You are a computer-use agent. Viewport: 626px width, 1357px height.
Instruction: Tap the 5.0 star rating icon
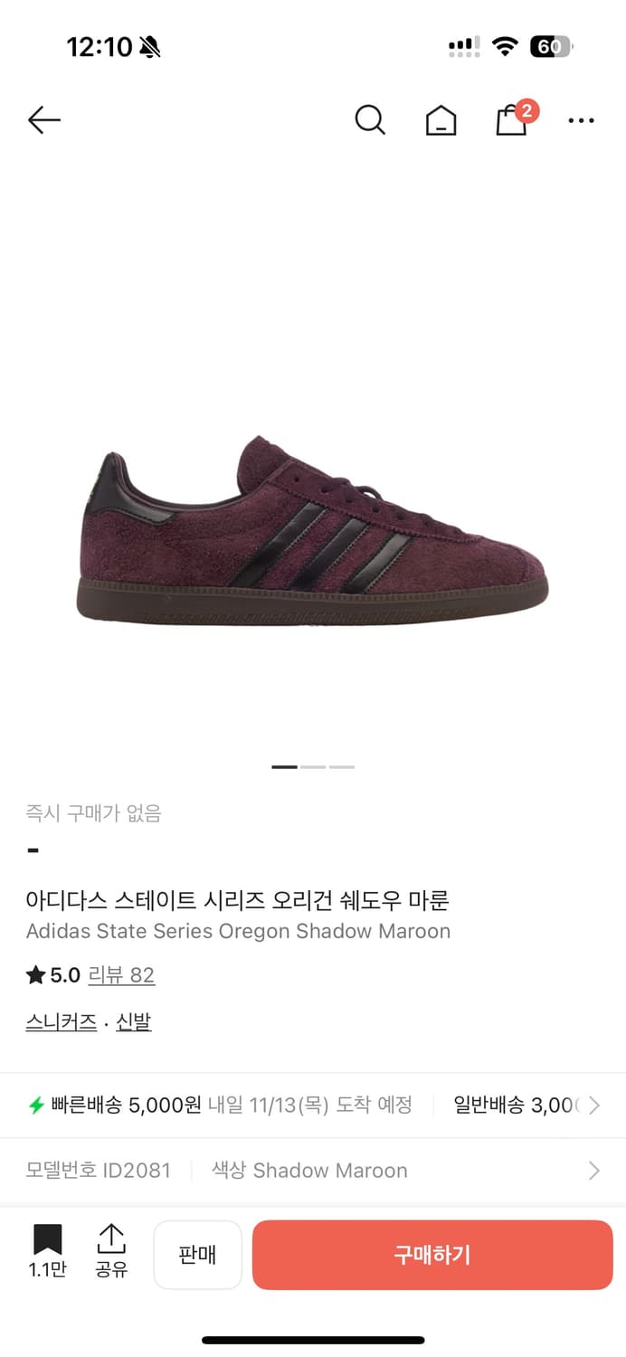tap(35, 975)
